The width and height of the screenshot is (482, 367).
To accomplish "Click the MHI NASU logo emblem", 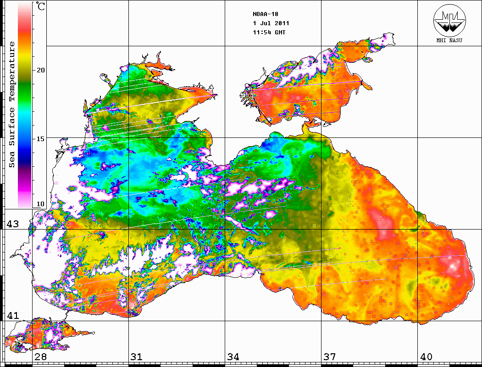I will (x=449, y=20).
